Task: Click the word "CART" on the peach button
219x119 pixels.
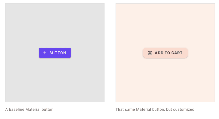Action: click(177, 53)
